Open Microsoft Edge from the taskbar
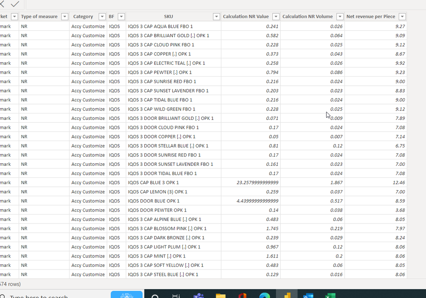The image size is (426, 298). point(265,295)
